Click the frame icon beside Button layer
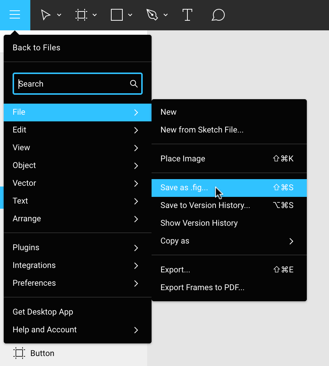This screenshot has height=366, width=329. click(19, 353)
